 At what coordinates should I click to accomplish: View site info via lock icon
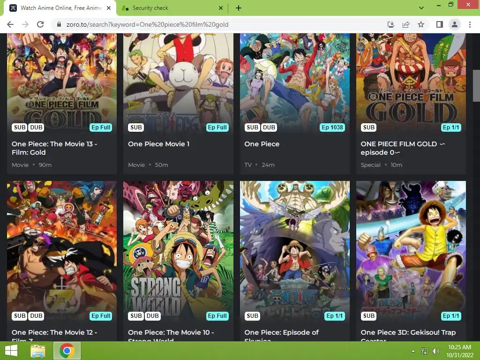59,24
